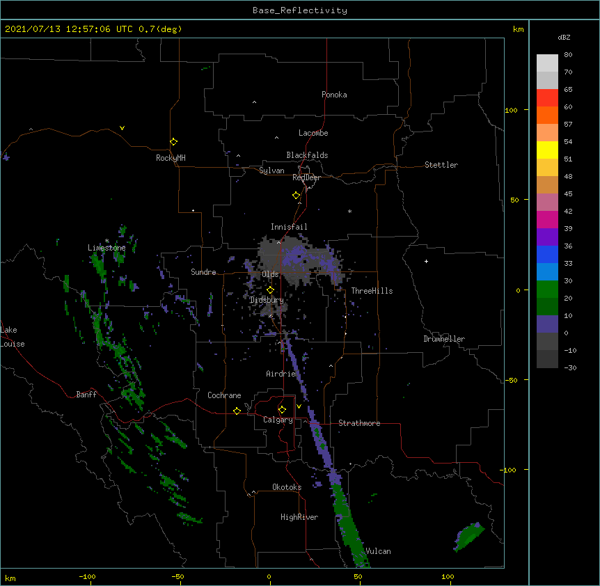Viewport: 600px width, 586px height.
Task: Select the purple 36-39 dBZ legend swatch
Action: pos(547,237)
